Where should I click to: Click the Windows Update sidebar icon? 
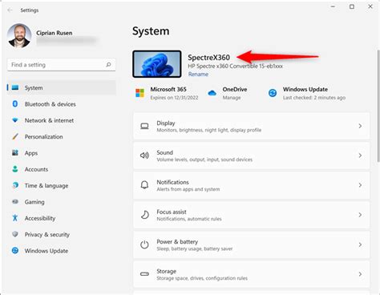[15, 250]
